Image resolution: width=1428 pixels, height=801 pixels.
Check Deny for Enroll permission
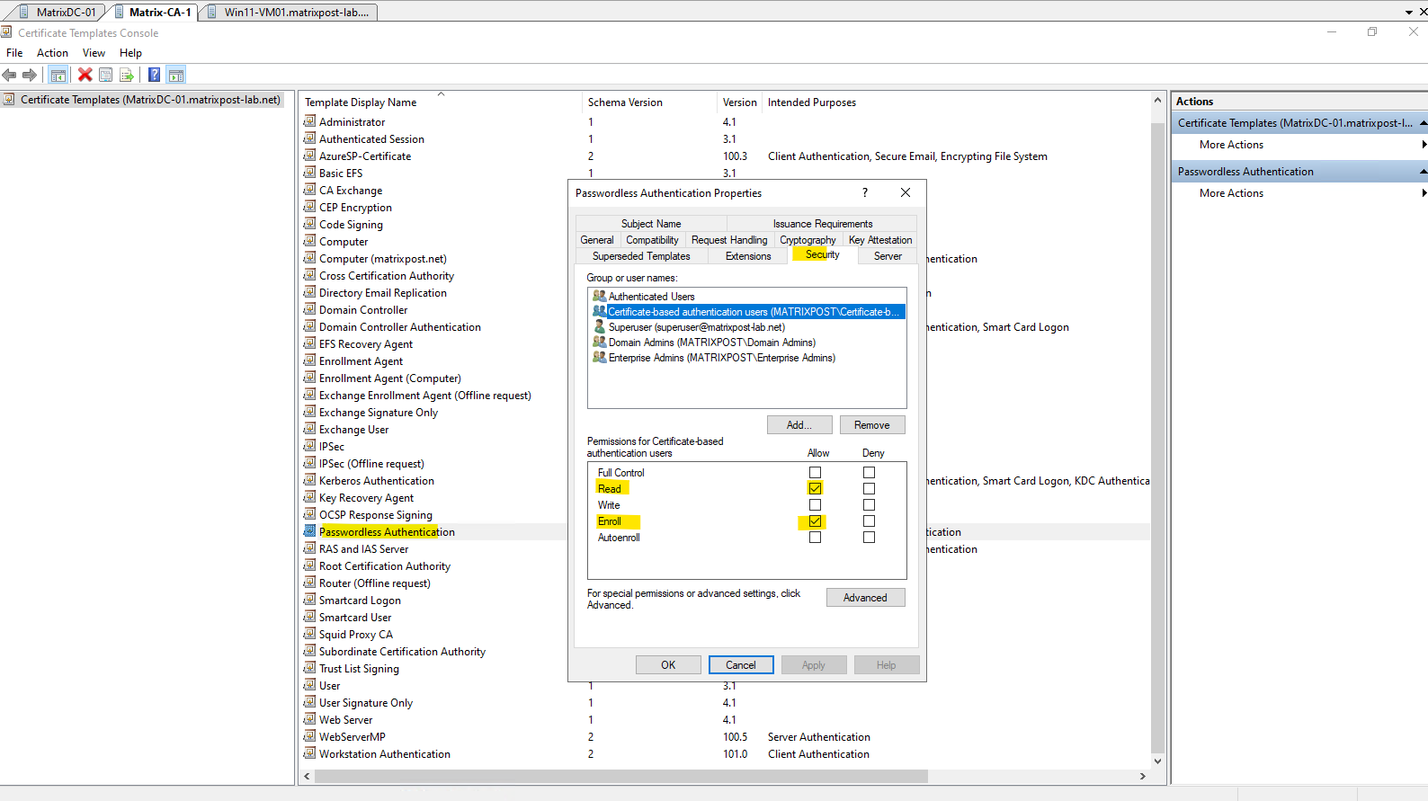point(869,521)
